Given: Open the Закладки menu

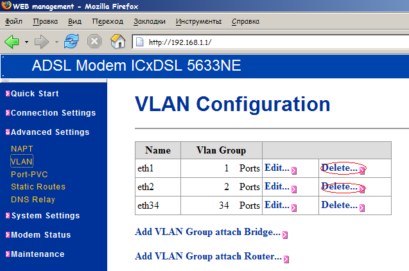Looking at the screenshot, I should (x=149, y=21).
